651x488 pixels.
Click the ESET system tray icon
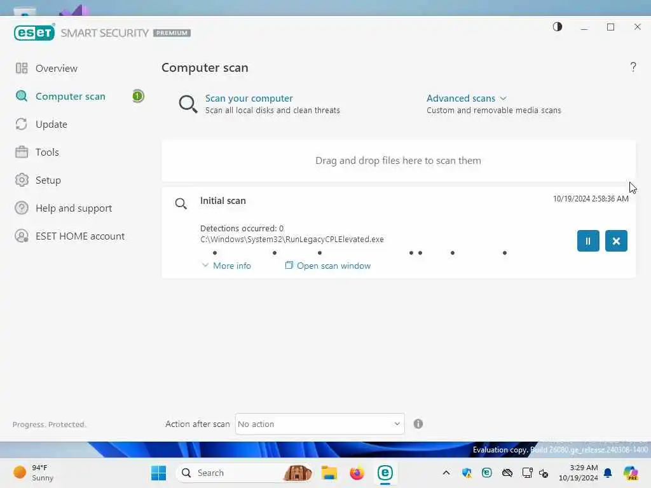(x=486, y=473)
